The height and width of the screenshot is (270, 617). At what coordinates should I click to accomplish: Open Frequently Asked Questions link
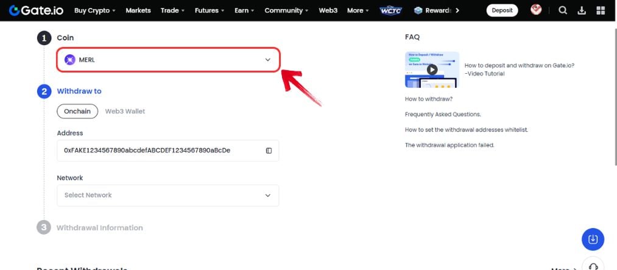click(x=443, y=115)
